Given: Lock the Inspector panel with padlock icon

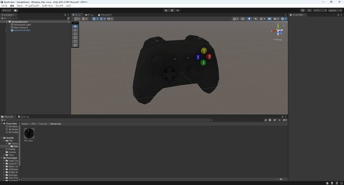Looking at the screenshot, I should coord(338,15).
